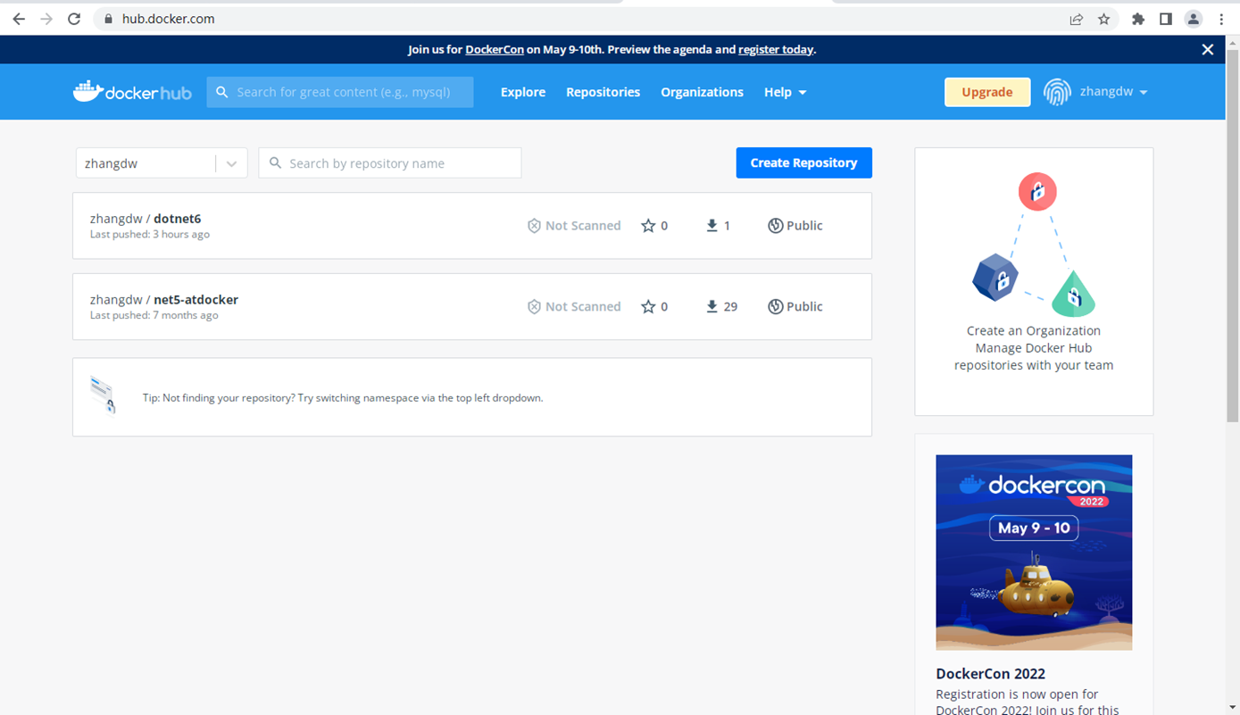This screenshot has width=1240, height=715.
Task: Open the Repositories nav item
Action: click(603, 92)
